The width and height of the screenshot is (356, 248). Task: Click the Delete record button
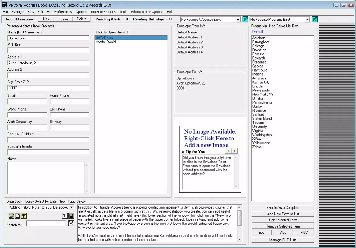tap(82, 19)
